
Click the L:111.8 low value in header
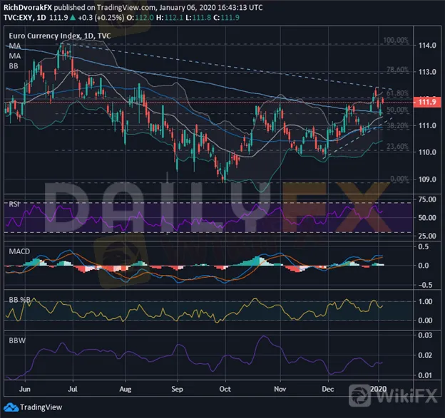(x=198, y=18)
